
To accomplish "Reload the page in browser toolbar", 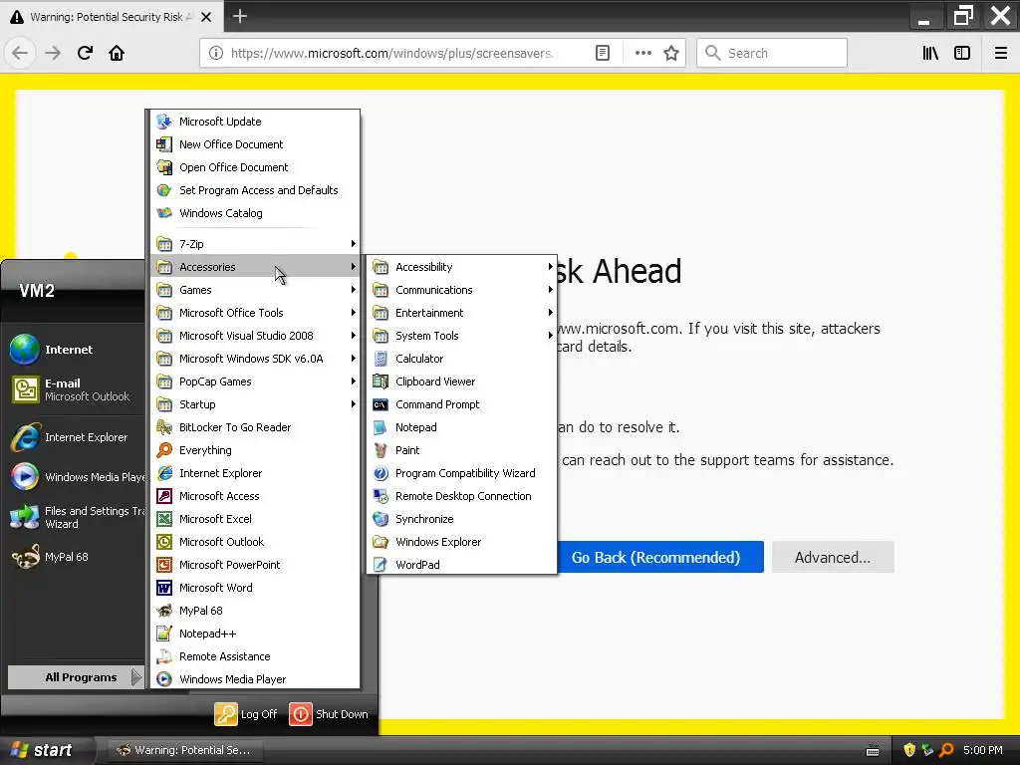I will click(x=85, y=53).
